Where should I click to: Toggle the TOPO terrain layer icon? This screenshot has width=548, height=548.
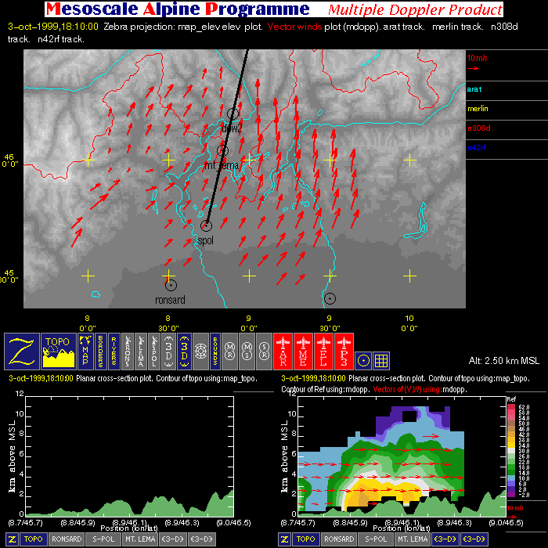[x=58, y=351]
